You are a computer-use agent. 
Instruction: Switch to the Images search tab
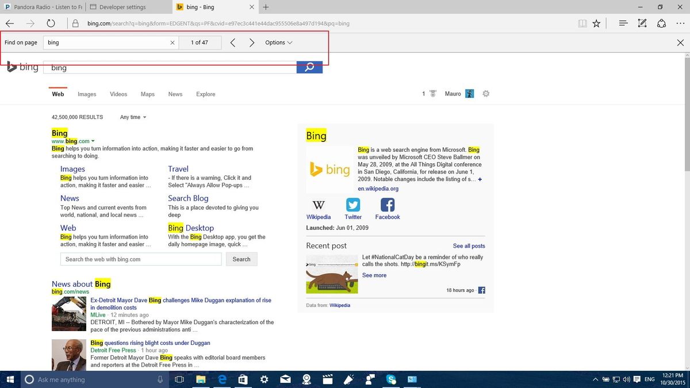pos(87,94)
